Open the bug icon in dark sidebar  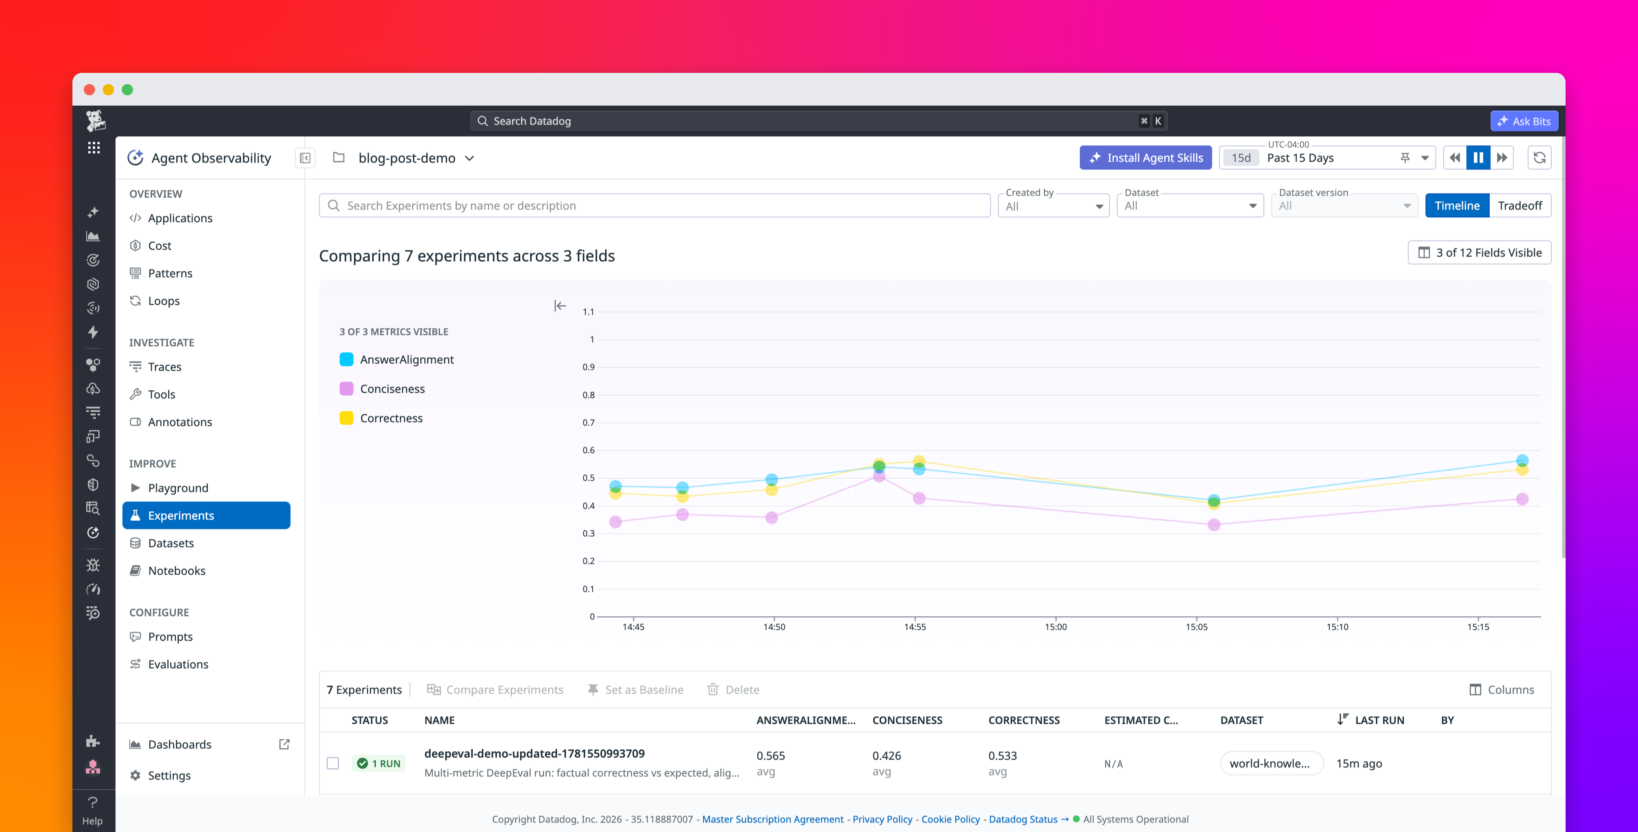tap(93, 565)
